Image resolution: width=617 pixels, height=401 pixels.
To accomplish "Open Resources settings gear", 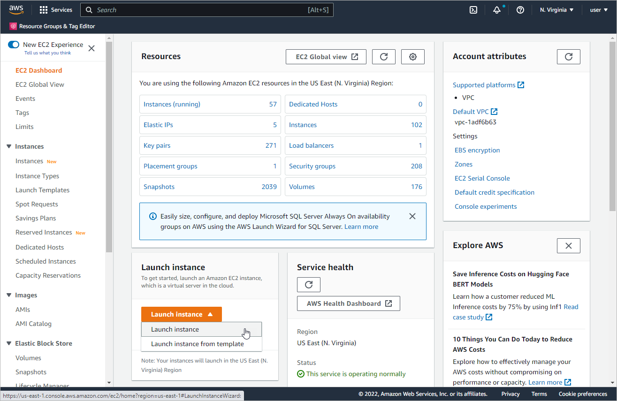I will pyautogui.click(x=413, y=57).
